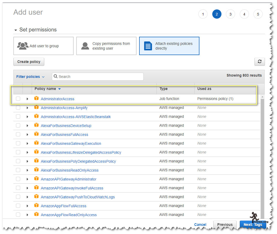
Task: Tick the AmazonAPIGatewayAdministrator checkbox
Action: tap(18, 179)
